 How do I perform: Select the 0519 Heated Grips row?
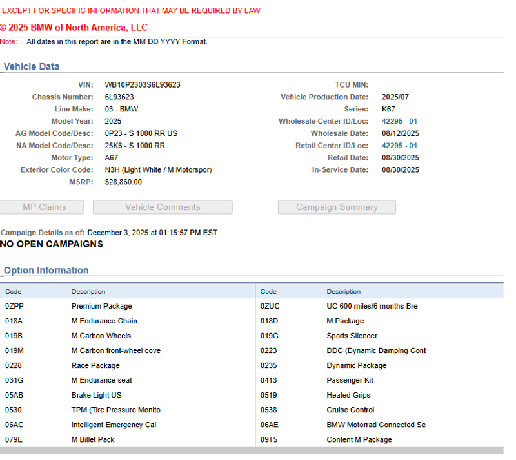[x=348, y=395]
